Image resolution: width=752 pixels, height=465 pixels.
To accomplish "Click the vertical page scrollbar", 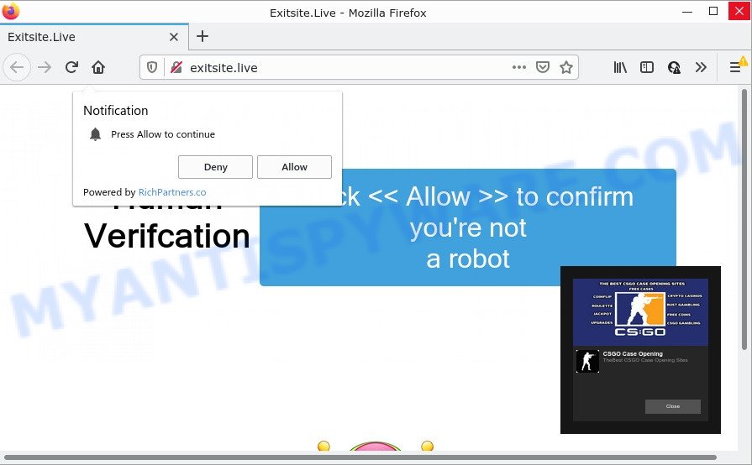I will tap(744, 219).
